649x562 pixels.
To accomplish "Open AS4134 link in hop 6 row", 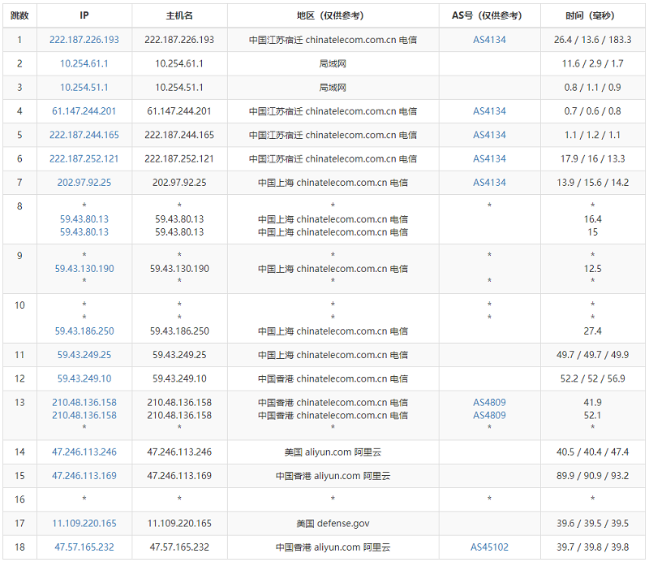I will pos(489,158).
